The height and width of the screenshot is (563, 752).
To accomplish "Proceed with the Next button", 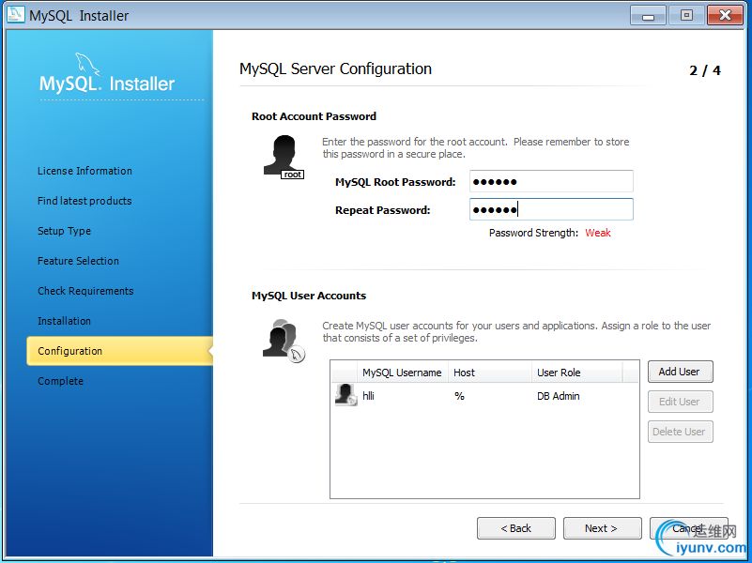I will 603,528.
